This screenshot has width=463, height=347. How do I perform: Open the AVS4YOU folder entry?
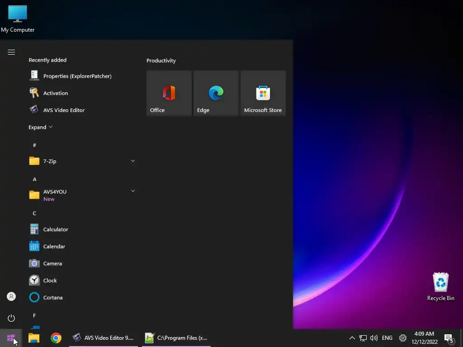pos(82,195)
